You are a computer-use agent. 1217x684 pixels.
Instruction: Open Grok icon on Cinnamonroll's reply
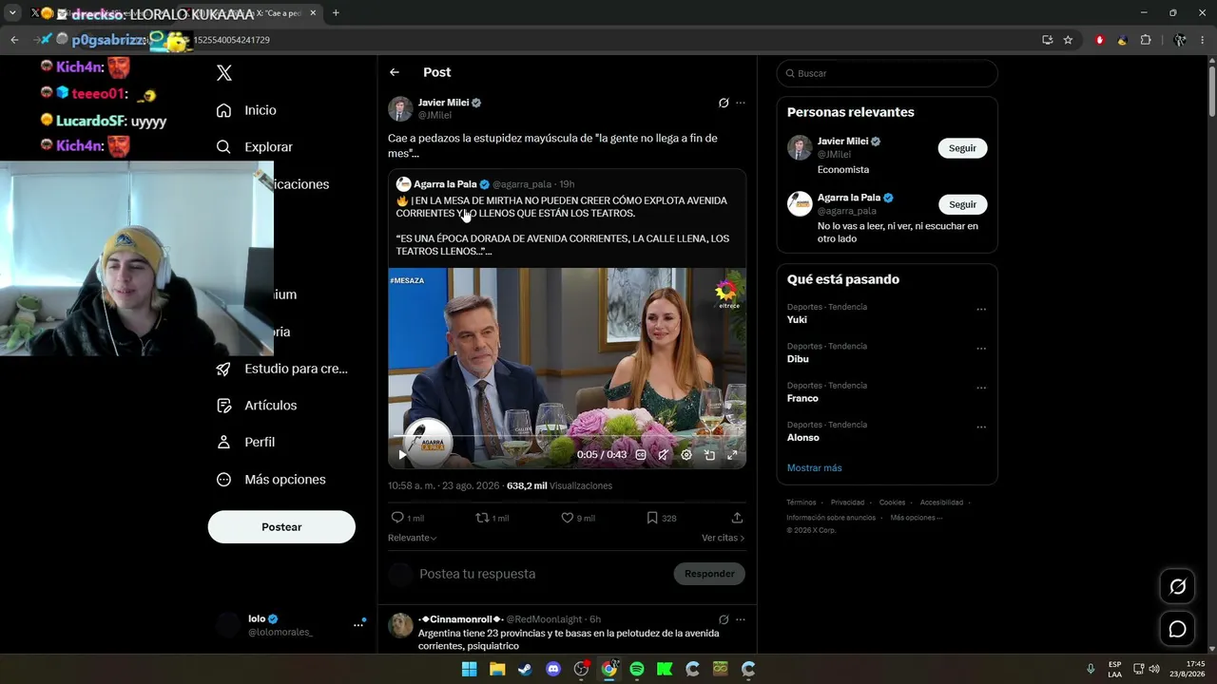(x=724, y=619)
